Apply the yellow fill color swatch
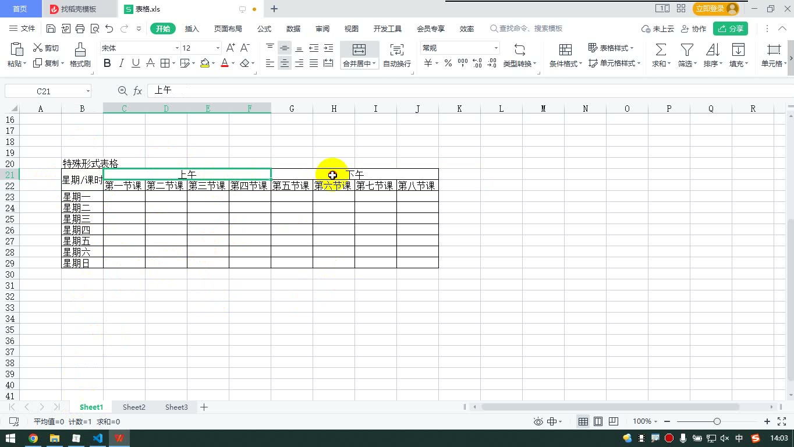The width and height of the screenshot is (794, 447). pos(205,63)
